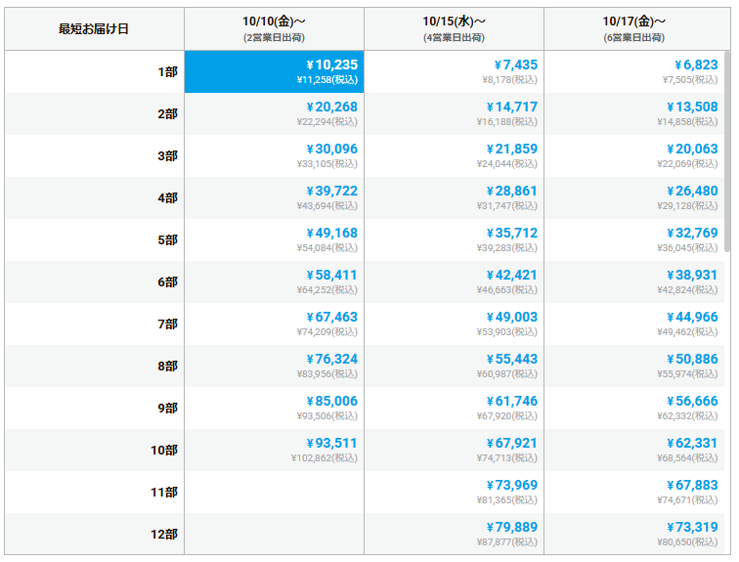Click the 10/10(金) delivery column header
The height and width of the screenshot is (562, 739).
(x=274, y=28)
